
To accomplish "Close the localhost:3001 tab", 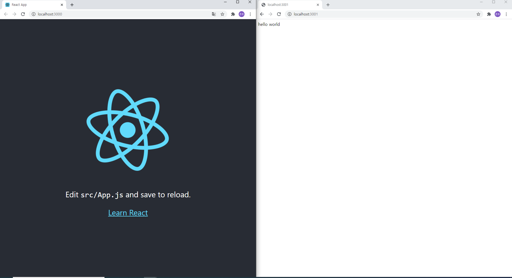I will 318,5.
